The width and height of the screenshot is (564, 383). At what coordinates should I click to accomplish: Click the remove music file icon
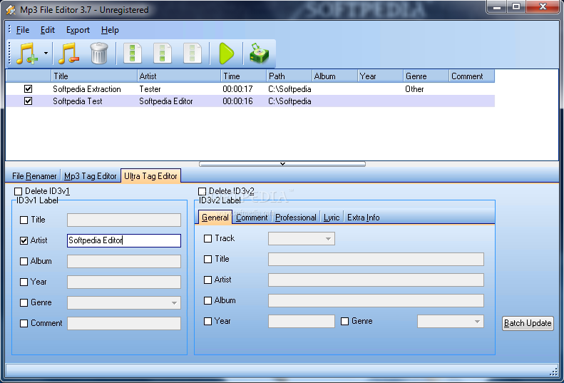tap(68, 53)
